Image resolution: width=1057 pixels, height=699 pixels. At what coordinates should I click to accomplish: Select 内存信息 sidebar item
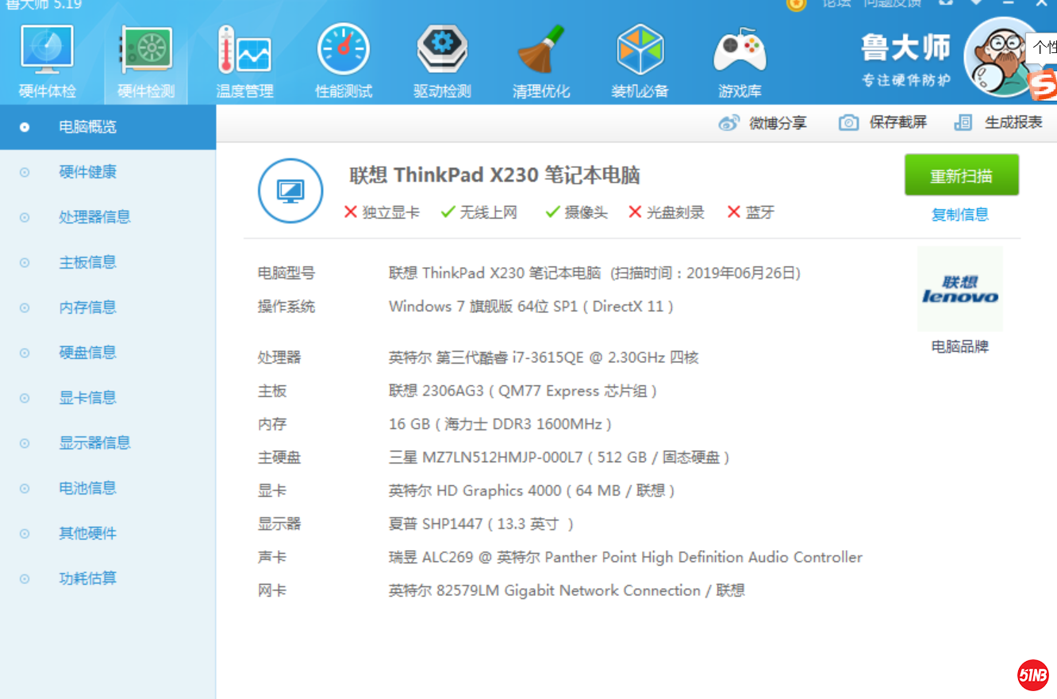pos(87,307)
